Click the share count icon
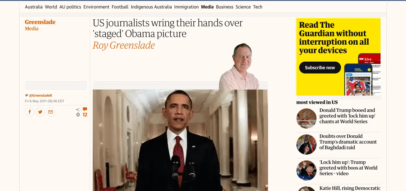Screen dimensions: 406x191 (78, 110)
